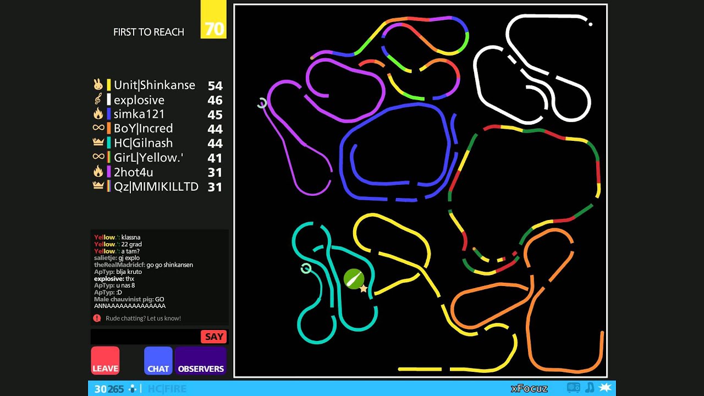Click the crown icon beside HC|Gilnash
Screen dimensions: 704x396
click(98, 142)
